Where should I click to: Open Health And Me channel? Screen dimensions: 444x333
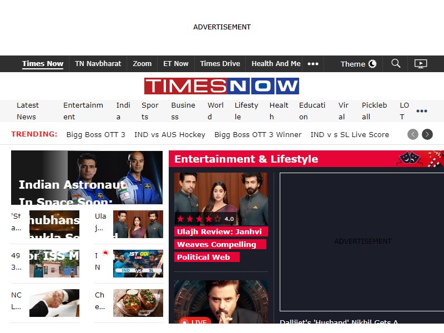(276, 64)
